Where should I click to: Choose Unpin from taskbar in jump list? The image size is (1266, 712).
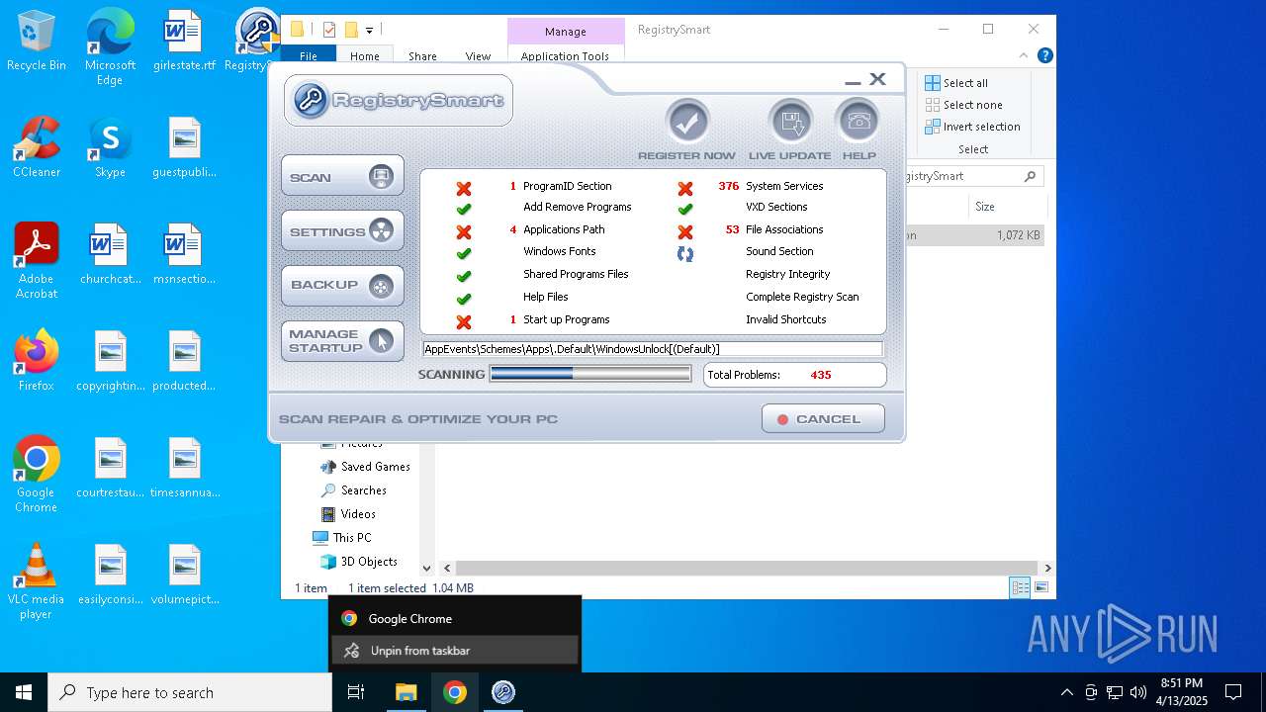click(455, 651)
